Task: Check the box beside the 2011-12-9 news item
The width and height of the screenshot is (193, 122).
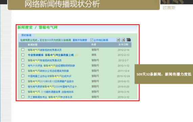Action: [x=23, y=70]
